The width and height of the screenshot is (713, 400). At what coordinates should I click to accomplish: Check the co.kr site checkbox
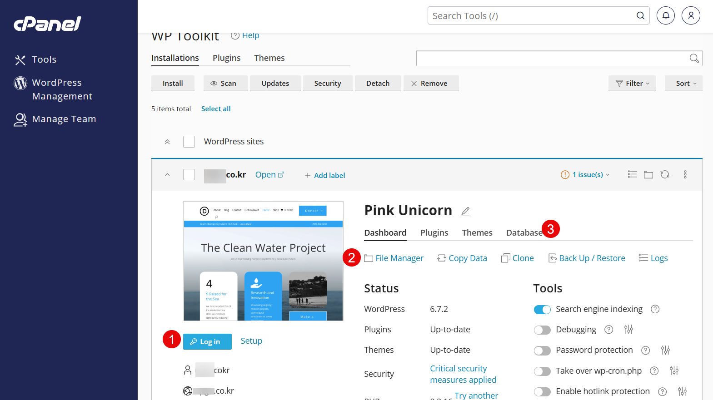click(x=189, y=175)
